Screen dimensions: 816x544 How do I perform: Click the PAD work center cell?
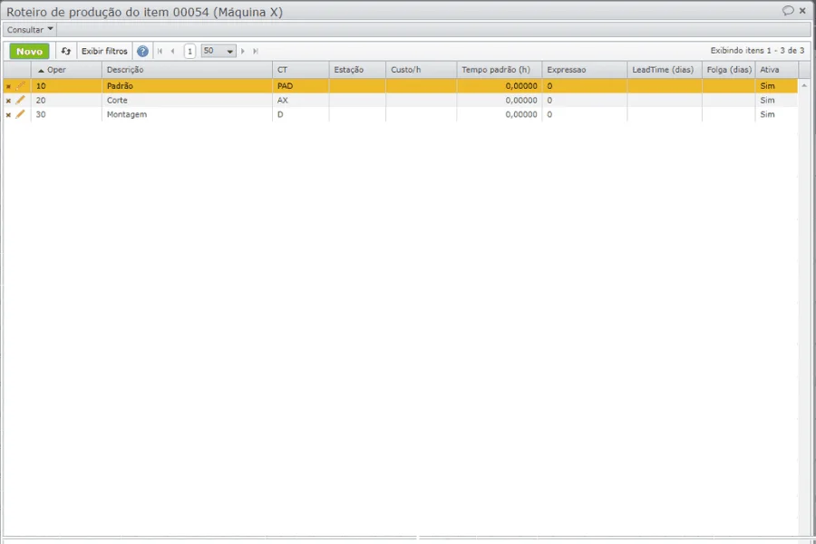click(301, 86)
